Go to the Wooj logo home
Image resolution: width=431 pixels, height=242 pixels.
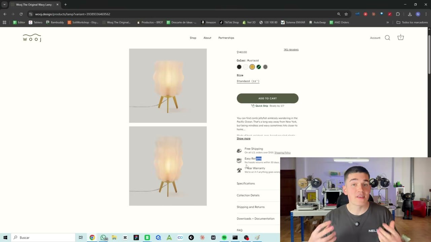[32, 38]
